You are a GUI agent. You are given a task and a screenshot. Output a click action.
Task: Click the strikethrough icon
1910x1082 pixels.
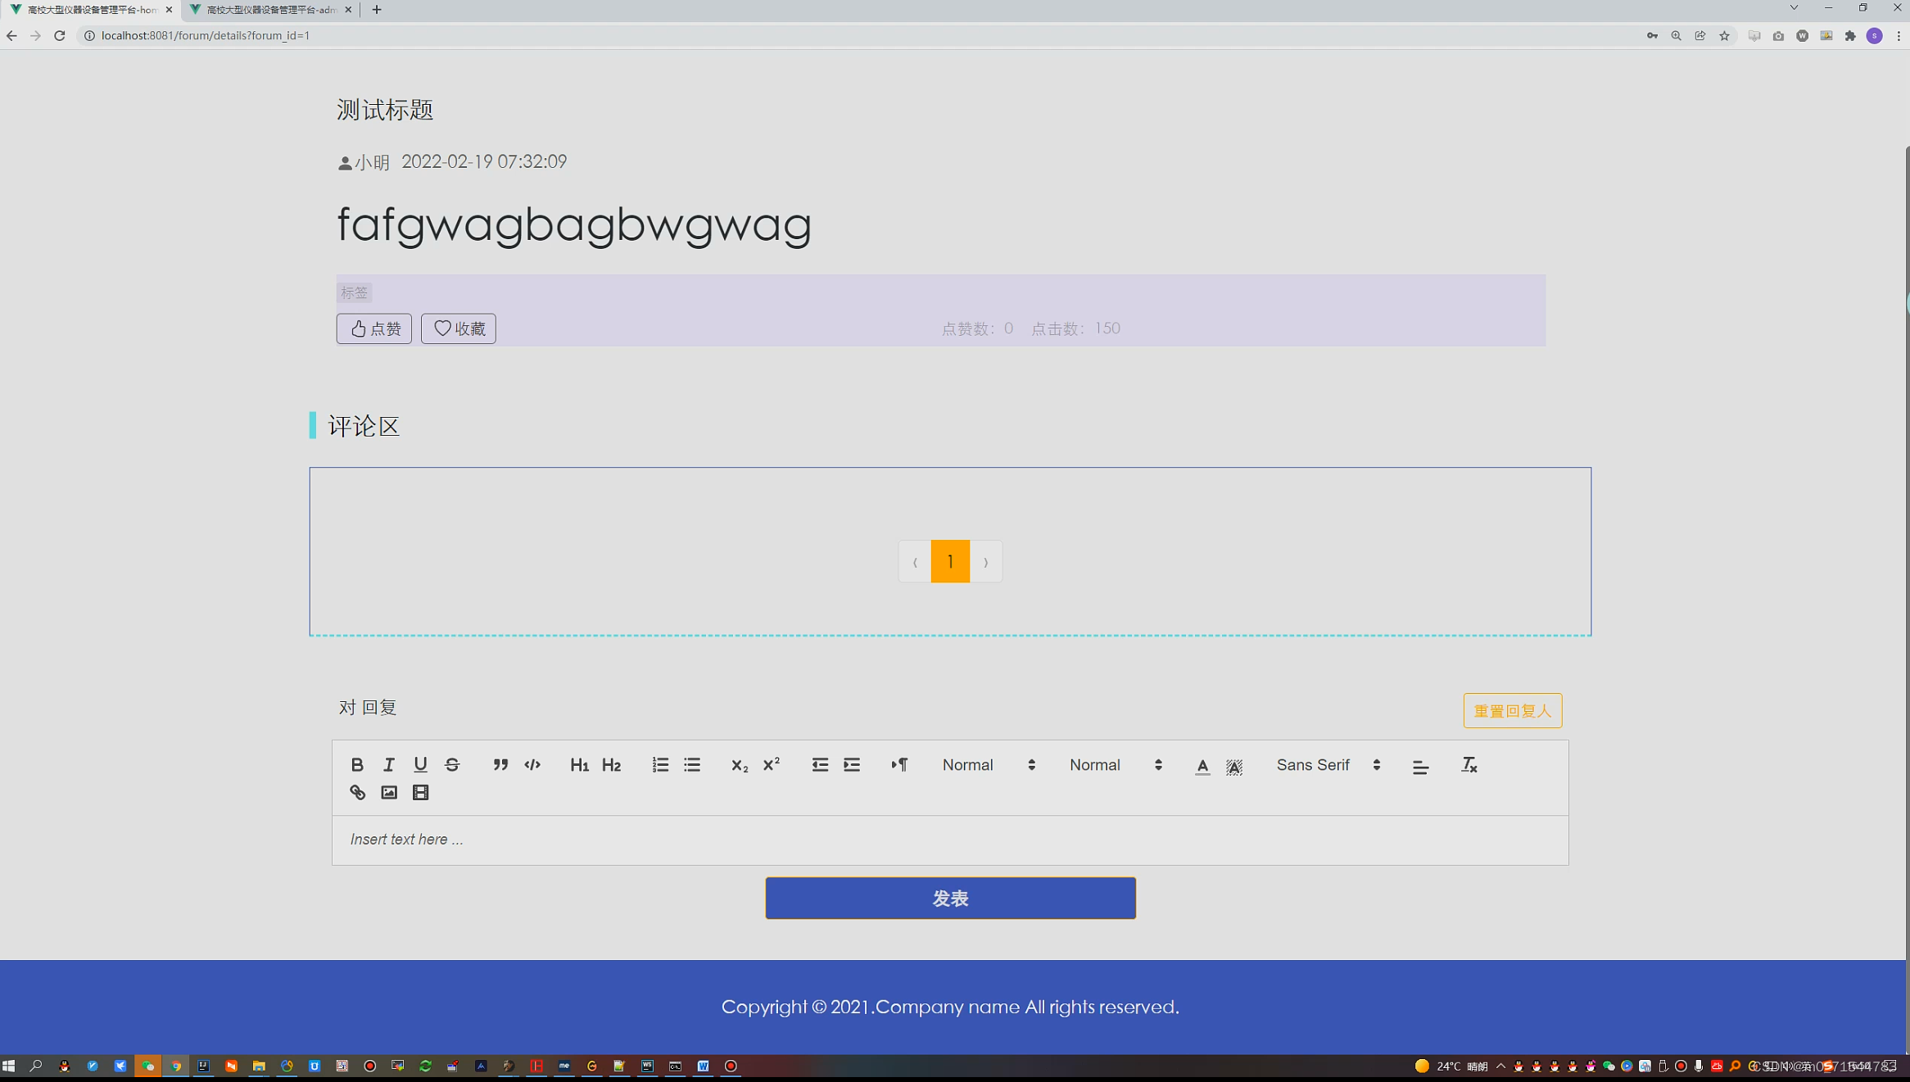452,764
